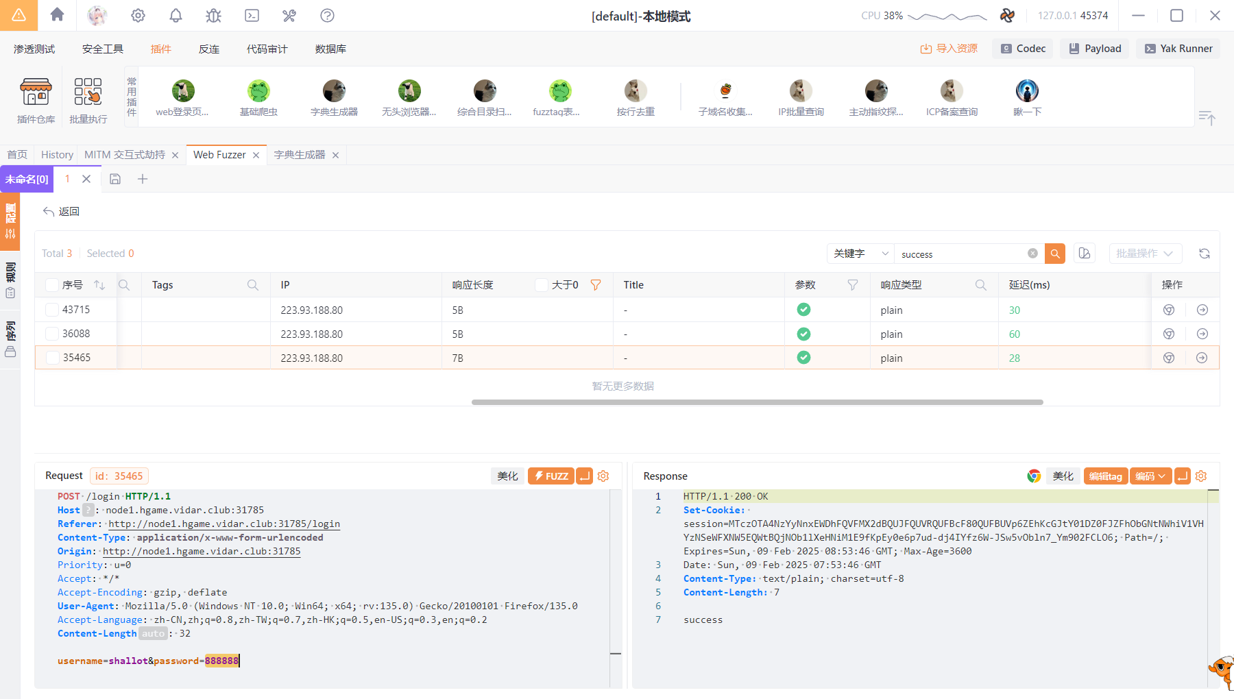Open the 插件仓库 plugin store
This screenshot has height=699, width=1234.
pyautogui.click(x=36, y=100)
